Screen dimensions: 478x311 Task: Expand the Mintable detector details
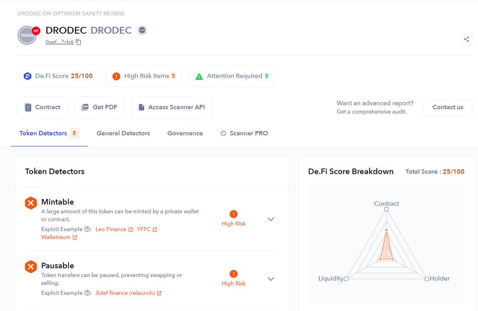[x=270, y=219]
